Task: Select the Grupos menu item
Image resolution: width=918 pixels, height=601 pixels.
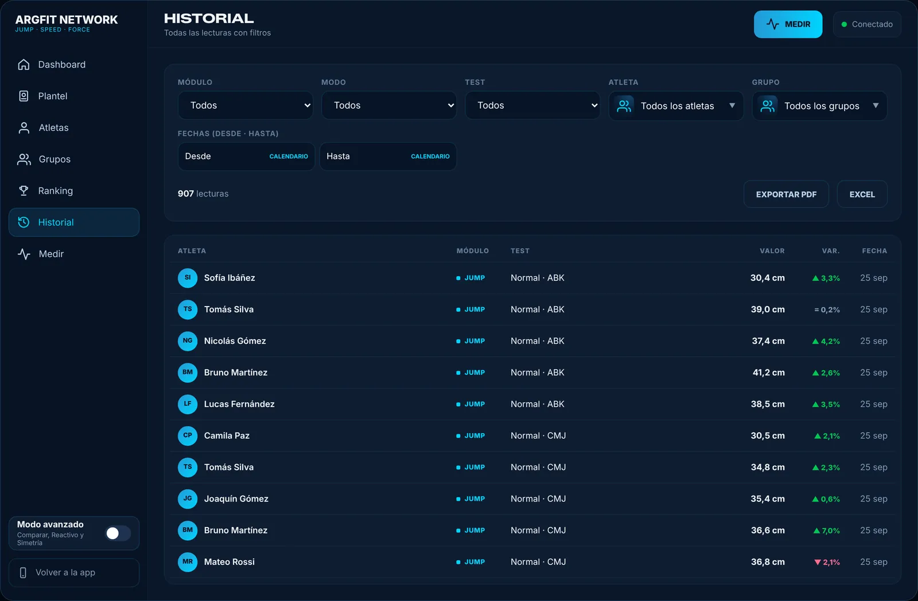Action: click(74, 159)
